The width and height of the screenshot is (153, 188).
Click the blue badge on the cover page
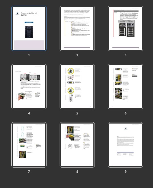coord(29,22)
